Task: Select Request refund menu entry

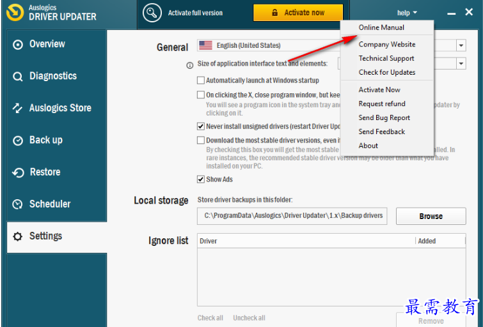Action: (387, 104)
